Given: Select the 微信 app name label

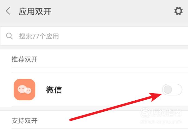Looking at the screenshot, I should 54,90.
